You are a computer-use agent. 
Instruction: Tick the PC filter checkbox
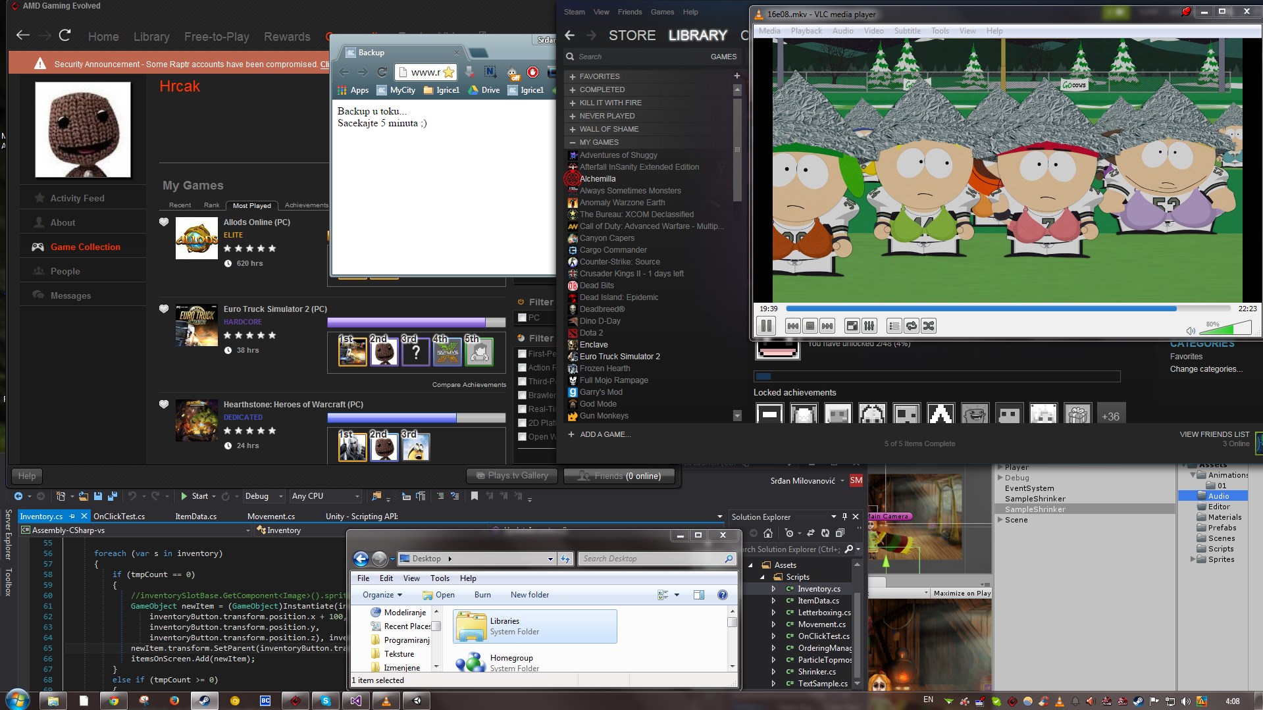pos(522,317)
